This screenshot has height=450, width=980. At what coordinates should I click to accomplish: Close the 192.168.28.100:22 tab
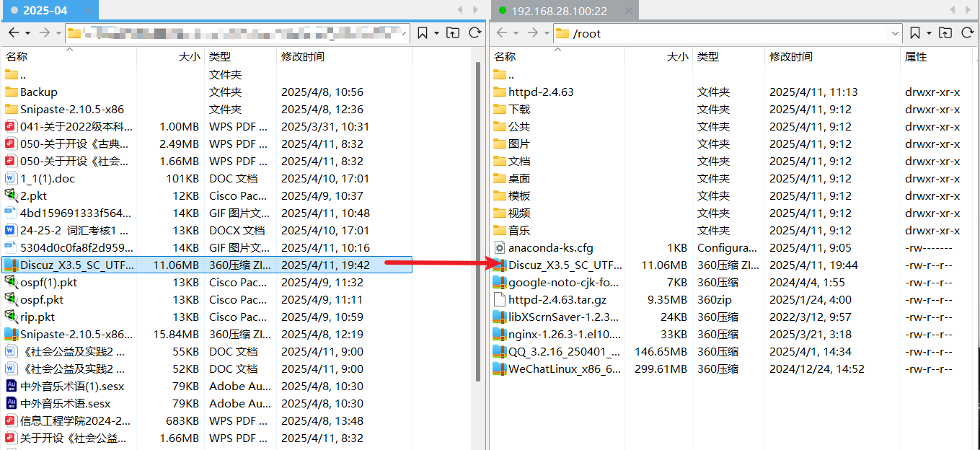[629, 11]
